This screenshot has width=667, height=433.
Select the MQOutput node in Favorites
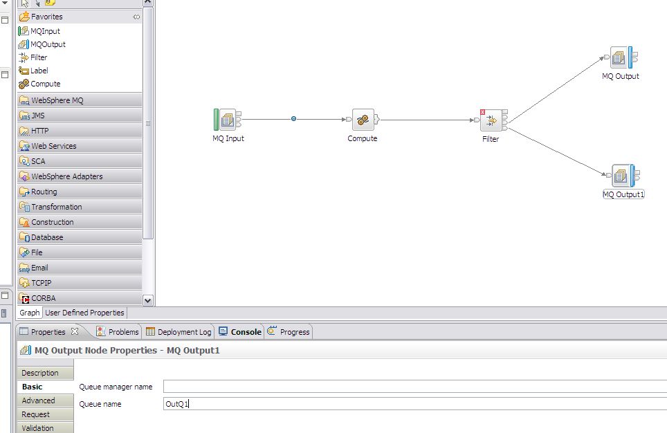click(x=42, y=44)
